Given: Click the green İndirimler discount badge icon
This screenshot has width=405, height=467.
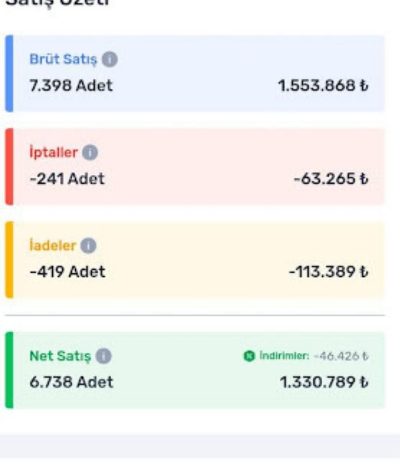Looking at the screenshot, I should [248, 357].
